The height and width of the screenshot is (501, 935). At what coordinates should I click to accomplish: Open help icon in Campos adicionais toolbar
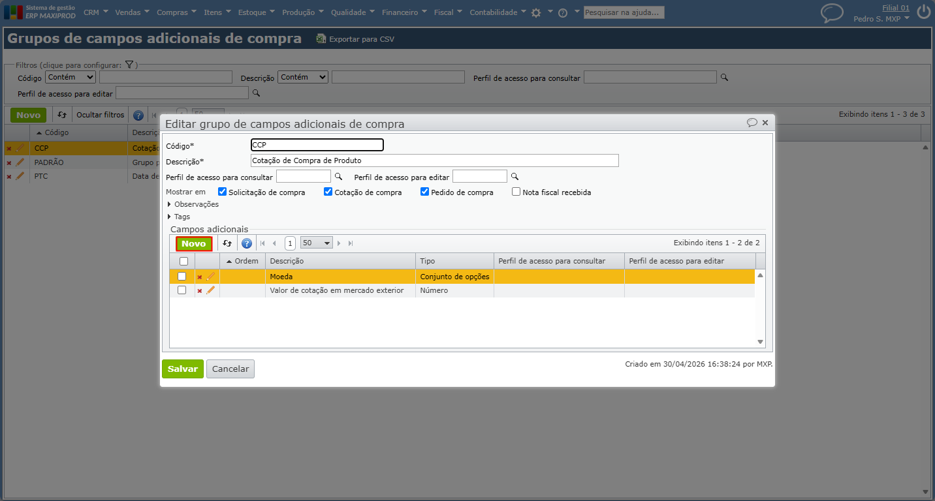coord(247,243)
